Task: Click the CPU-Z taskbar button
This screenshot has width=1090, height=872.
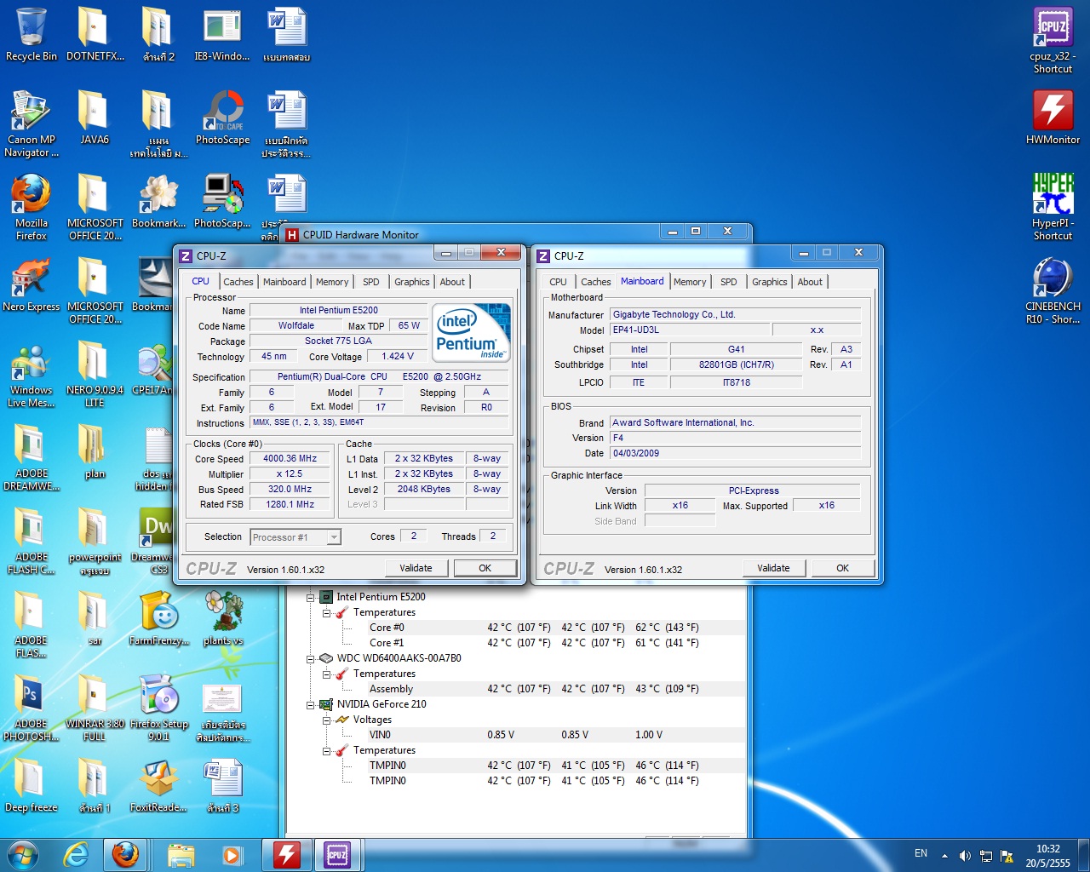Action: coord(337,854)
